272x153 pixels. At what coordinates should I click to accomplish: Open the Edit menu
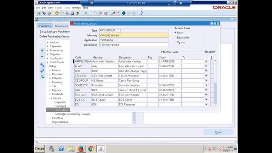click(x=44, y=8)
